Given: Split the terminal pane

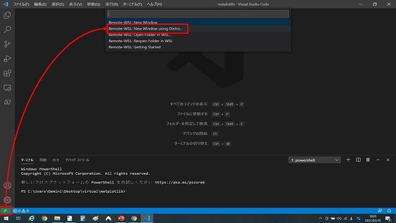Looking at the screenshot, I should [x=358, y=160].
